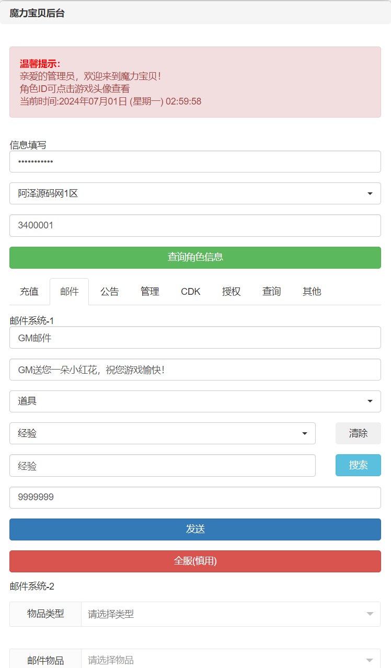Open the 授权 tab

[232, 292]
